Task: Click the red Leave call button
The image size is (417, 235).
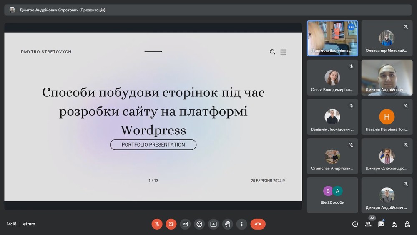Action: click(258, 224)
